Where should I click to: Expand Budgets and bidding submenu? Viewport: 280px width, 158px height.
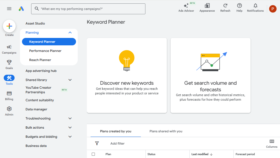coord(70,137)
